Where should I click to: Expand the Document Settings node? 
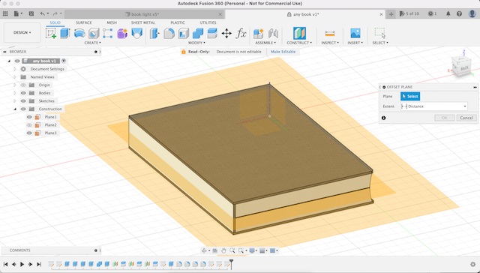pos(15,69)
